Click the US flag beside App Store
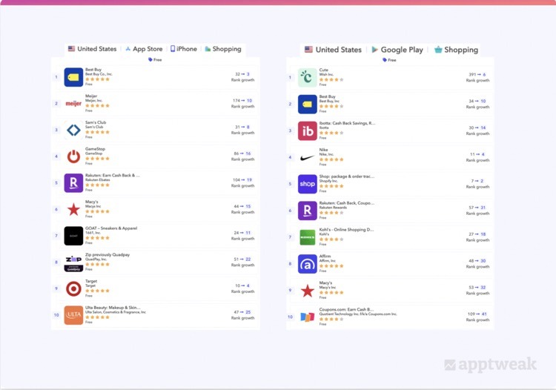Viewport: 556px width, 390px height. (x=71, y=49)
